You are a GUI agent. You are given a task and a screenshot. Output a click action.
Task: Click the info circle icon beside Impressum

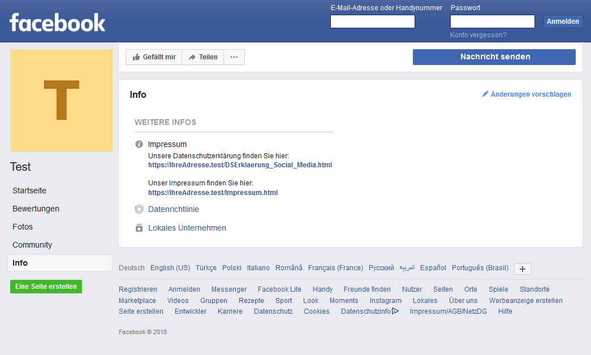[139, 144]
